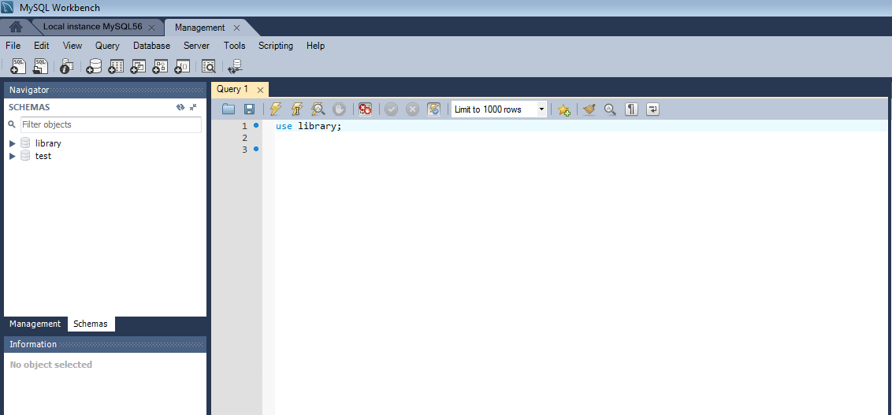The image size is (892, 415).
Task: Open the Server menu
Action: [x=196, y=46]
